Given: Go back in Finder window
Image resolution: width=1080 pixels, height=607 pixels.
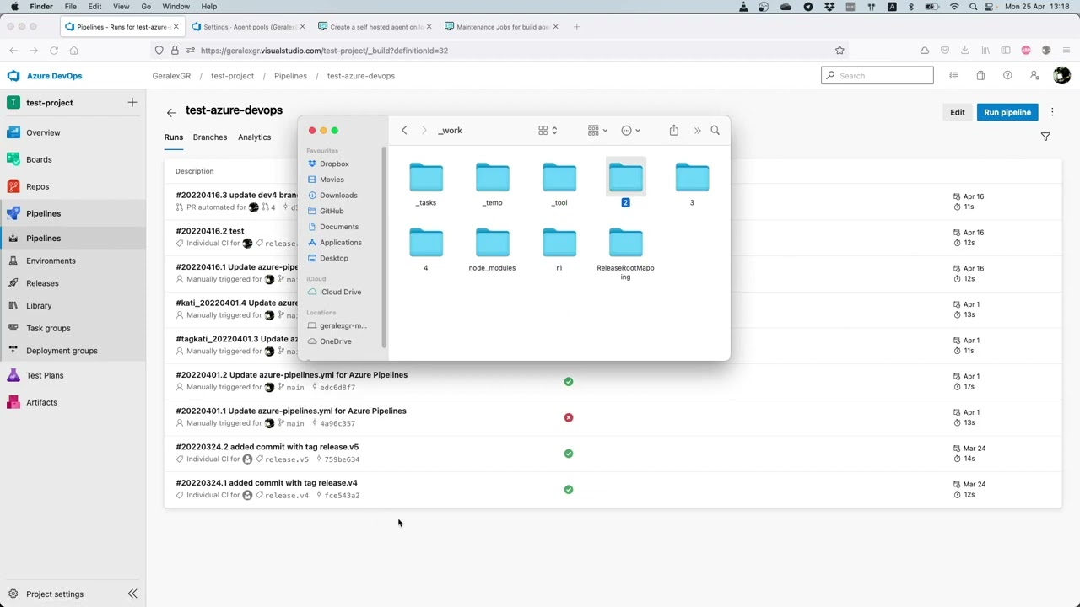Looking at the screenshot, I should [x=404, y=130].
